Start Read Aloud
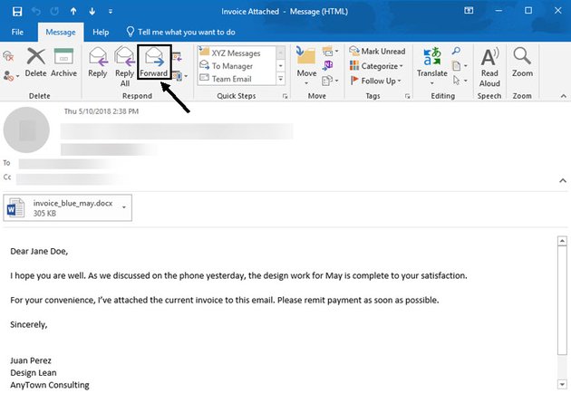This screenshot has height=393, width=571. pyautogui.click(x=489, y=67)
